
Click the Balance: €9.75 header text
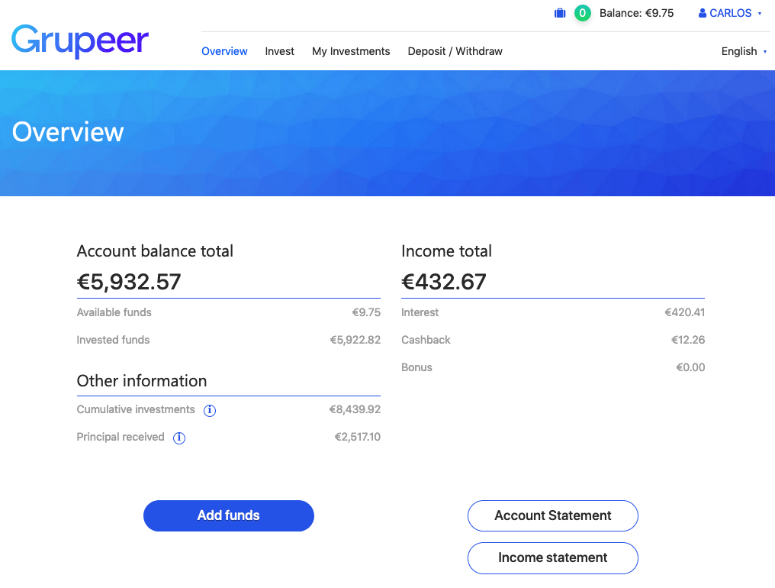point(636,13)
